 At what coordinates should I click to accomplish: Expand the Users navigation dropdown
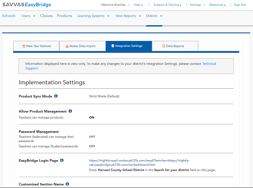[28, 16]
